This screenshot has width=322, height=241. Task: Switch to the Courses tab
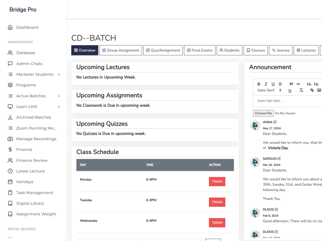pyautogui.click(x=256, y=50)
